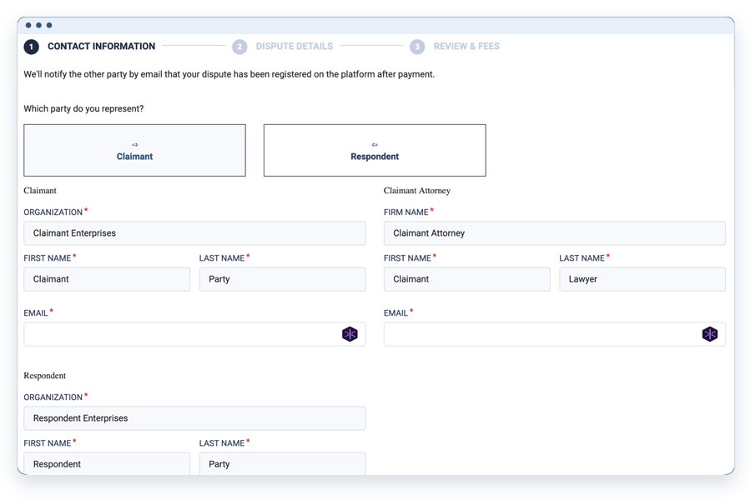The image size is (751, 500).
Task: Focus the Claimant Email input
Action: tap(194, 334)
